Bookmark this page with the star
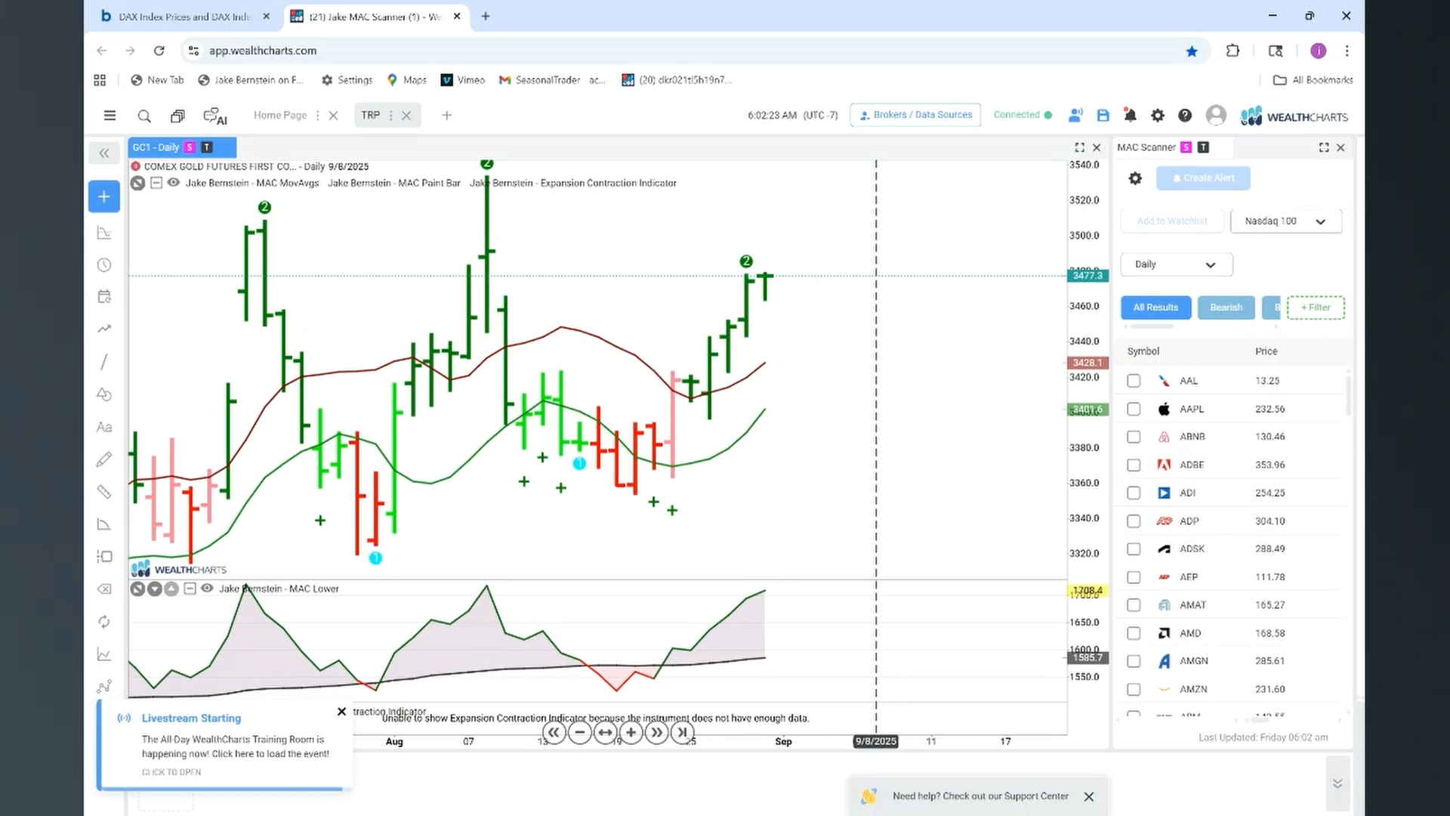 click(1192, 51)
